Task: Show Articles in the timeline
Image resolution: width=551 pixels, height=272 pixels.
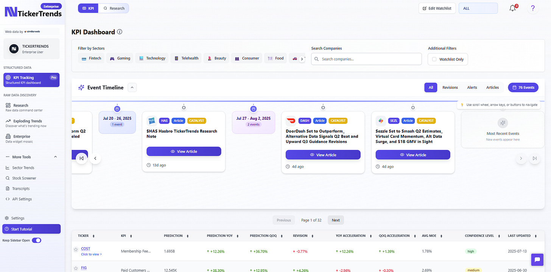Action: click(492, 87)
